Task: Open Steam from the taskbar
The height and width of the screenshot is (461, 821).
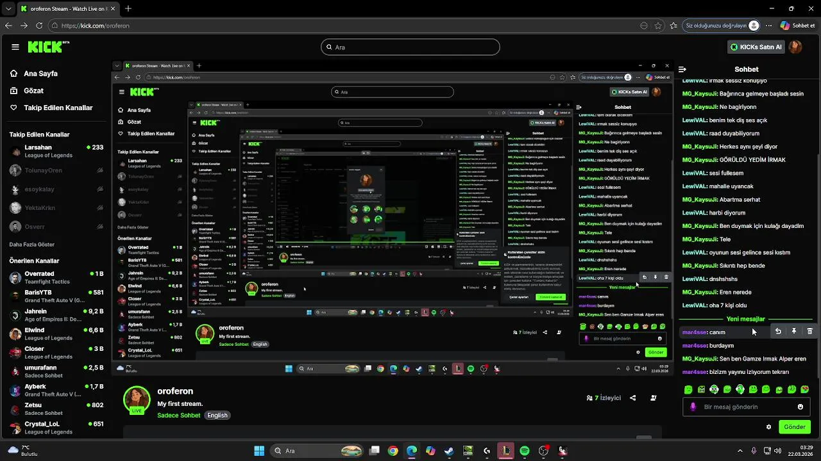Action: pyautogui.click(x=449, y=451)
